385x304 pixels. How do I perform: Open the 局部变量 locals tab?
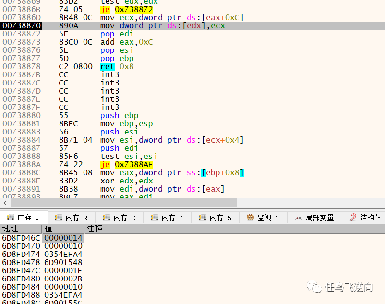314,218
